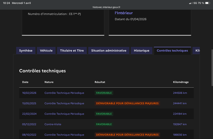Open the Synthèse tab
213x139 pixels.
click(x=26, y=51)
